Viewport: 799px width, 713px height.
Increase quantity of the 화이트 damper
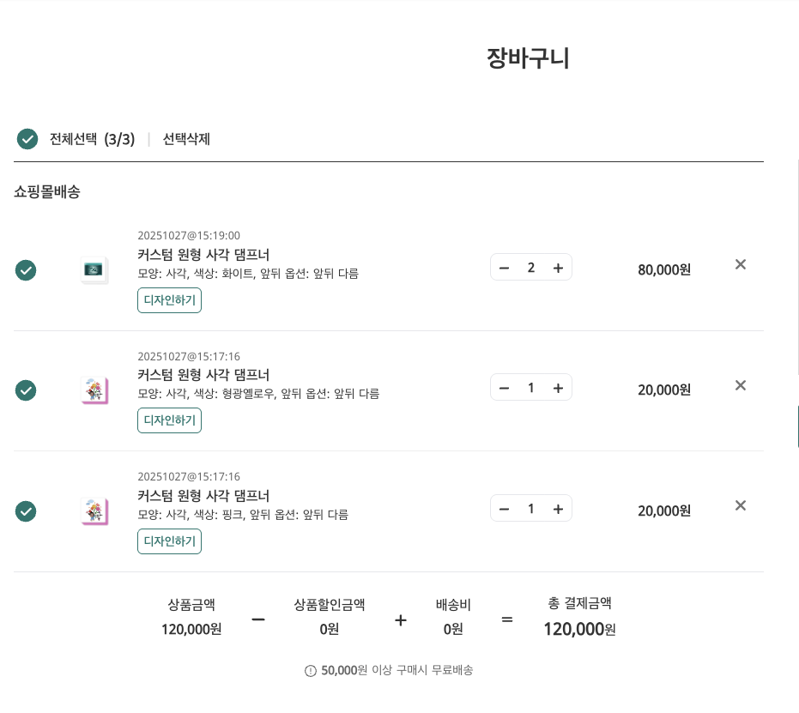point(558,268)
